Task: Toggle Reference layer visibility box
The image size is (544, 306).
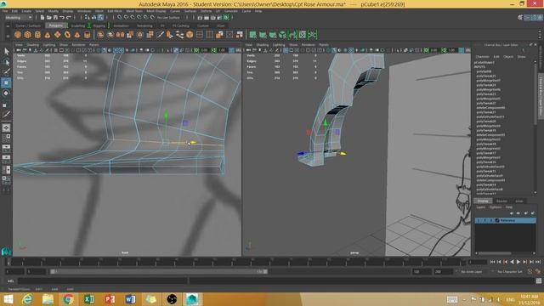Action: [479, 221]
